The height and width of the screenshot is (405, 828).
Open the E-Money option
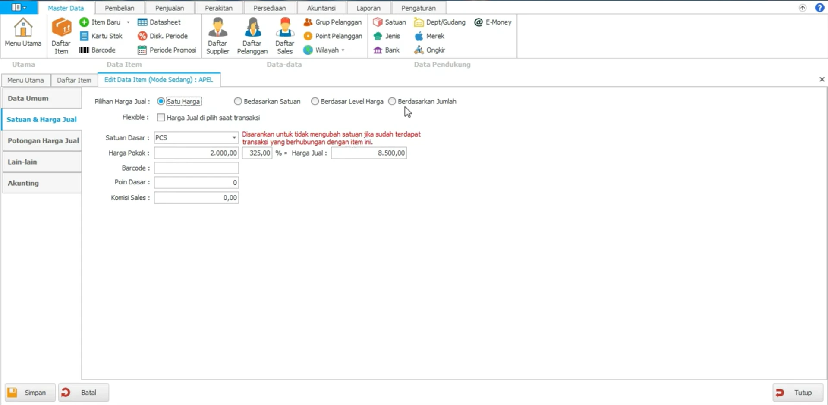point(493,22)
